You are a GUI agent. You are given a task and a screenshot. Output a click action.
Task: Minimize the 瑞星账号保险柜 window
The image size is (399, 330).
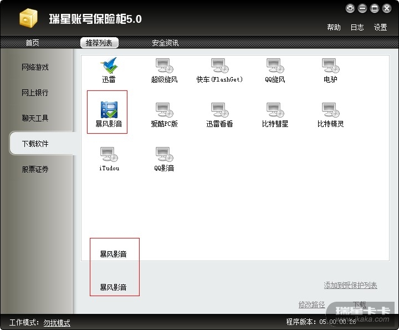tap(362, 8)
